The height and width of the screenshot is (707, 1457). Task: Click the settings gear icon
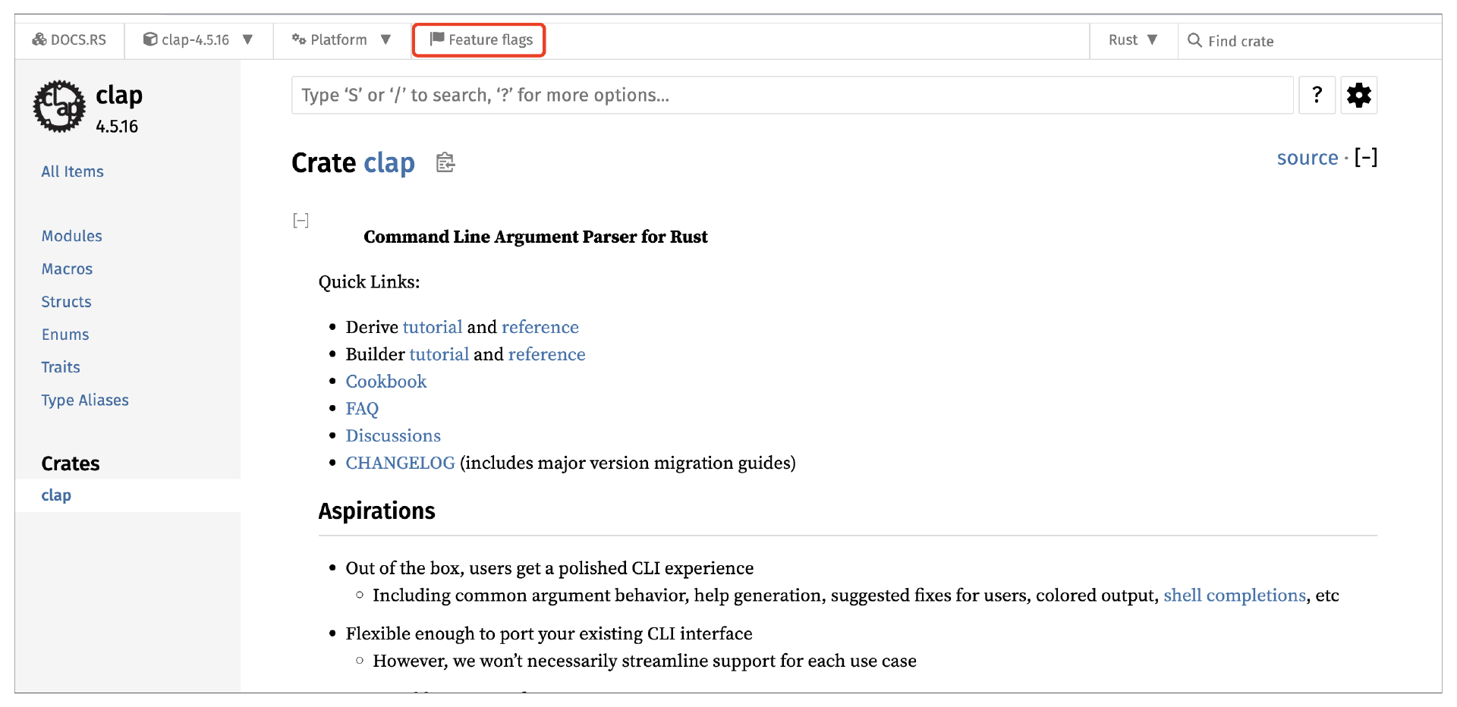pyautogui.click(x=1358, y=96)
